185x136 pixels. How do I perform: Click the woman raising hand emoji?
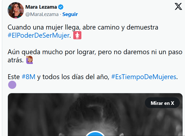[30, 60]
